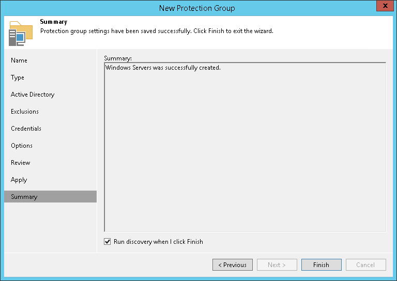397x281 pixels.
Task: Switch to the Active Directory step
Action: pyautogui.click(x=33, y=95)
